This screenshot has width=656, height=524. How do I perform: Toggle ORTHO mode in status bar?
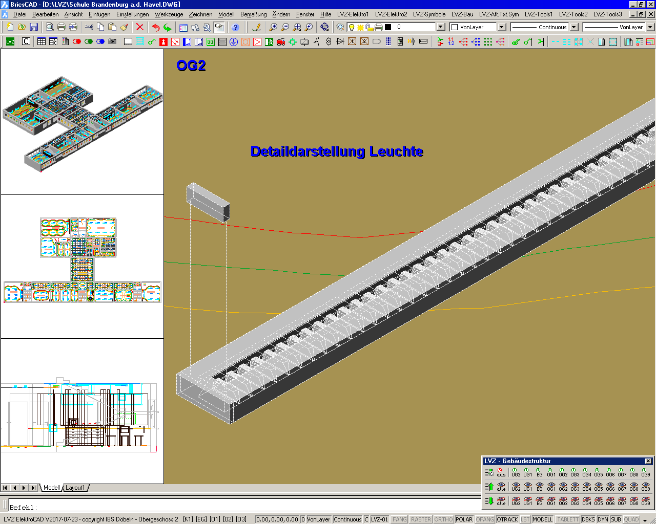[443, 519]
